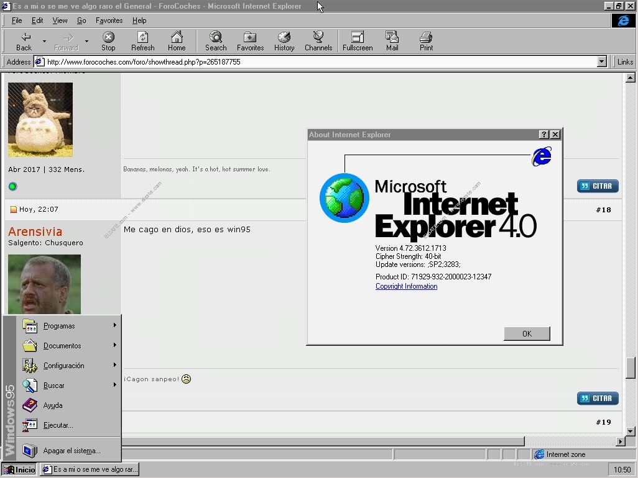The image size is (638, 478).
Task: Open the Favorites toolbar icon
Action: click(x=250, y=37)
